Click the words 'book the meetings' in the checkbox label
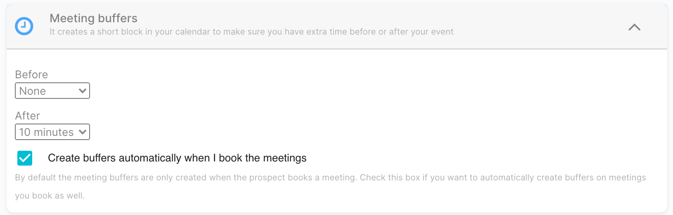 [x=263, y=158]
